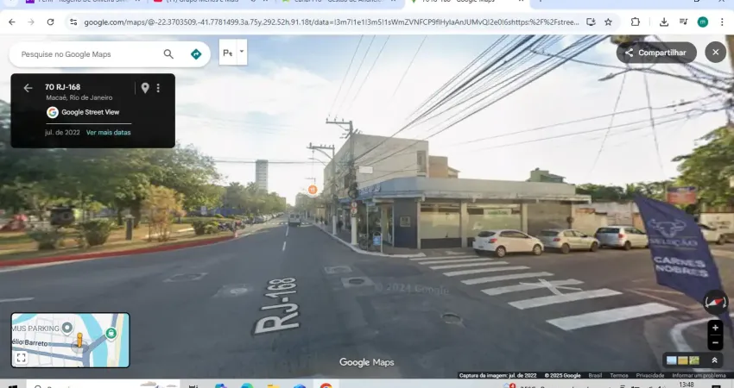Open the Privacidade footer link

point(650,375)
